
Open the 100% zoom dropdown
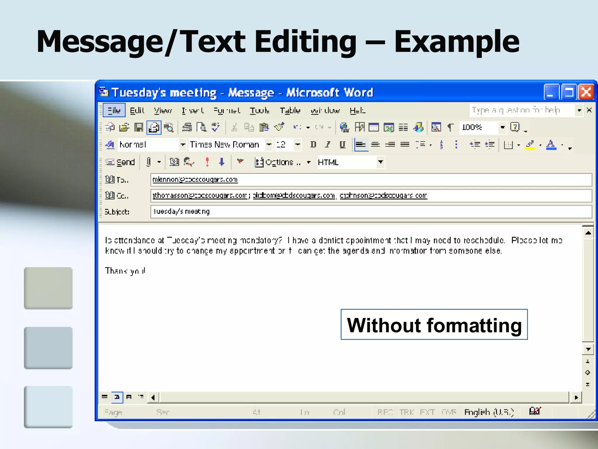point(503,127)
